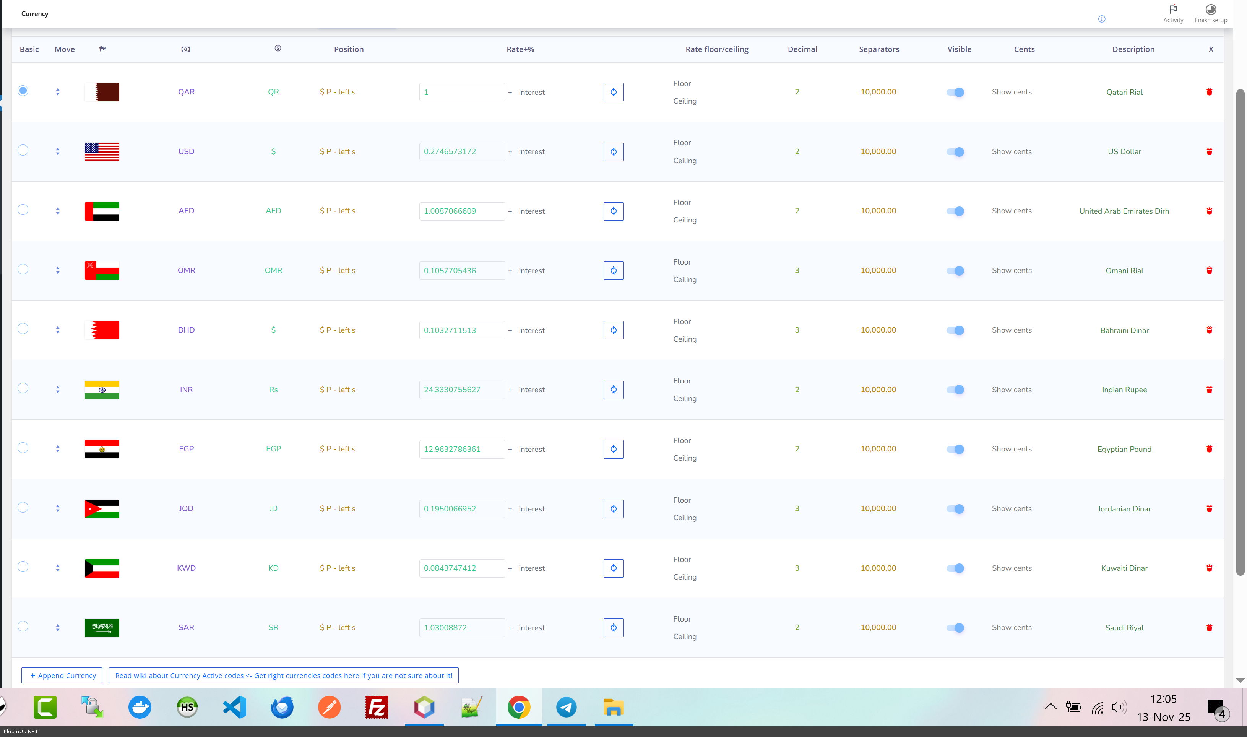Click the OMR rate input field
1247x737 pixels.
point(461,271)
